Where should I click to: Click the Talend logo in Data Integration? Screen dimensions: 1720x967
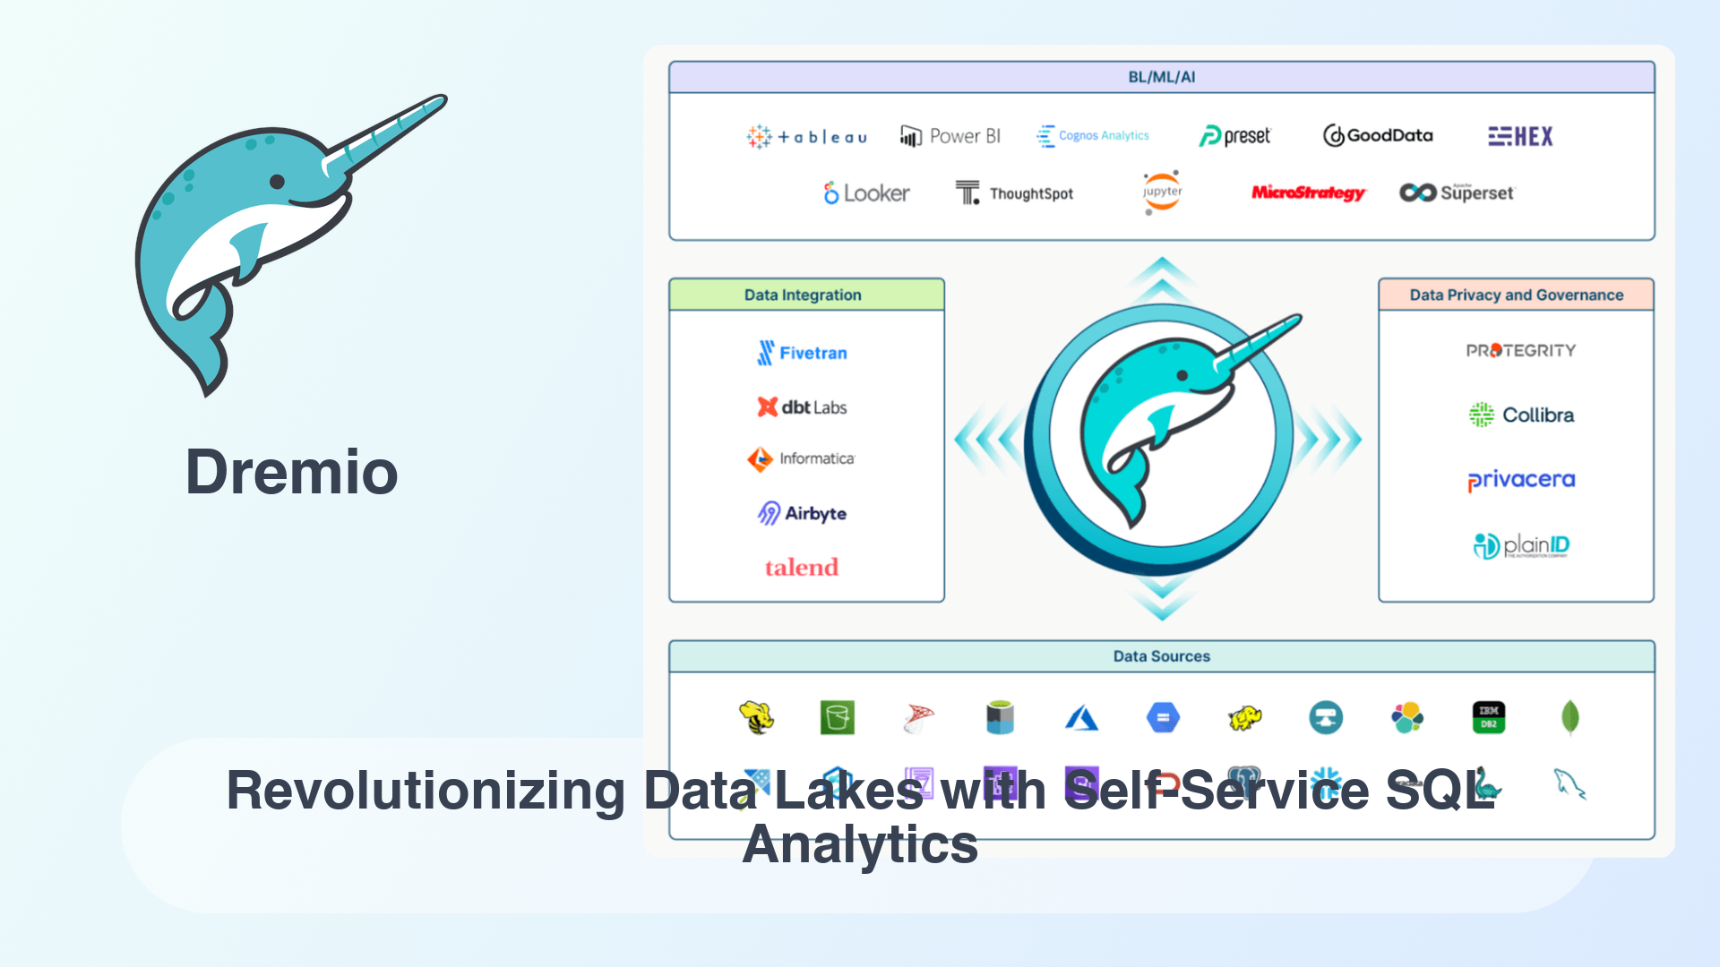[802, 568]
